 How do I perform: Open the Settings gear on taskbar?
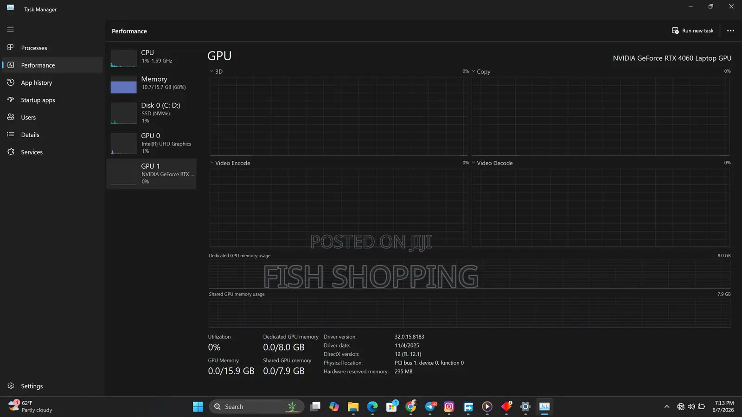click(x=525, y=407)
